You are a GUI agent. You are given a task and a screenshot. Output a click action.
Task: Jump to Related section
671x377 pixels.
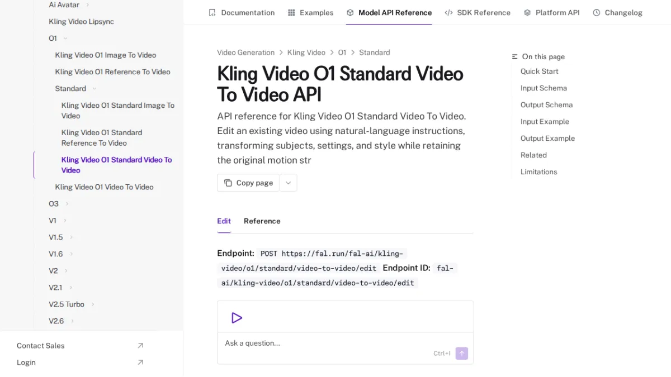pos(533,155)
